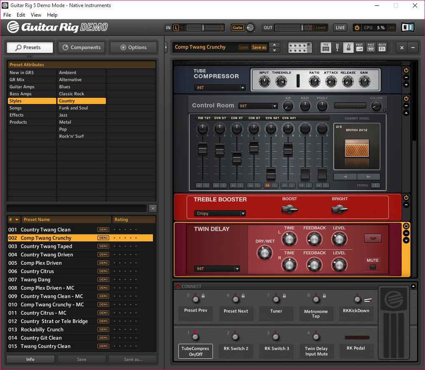The image size is (425, 370).
Task: Click the RIB 121 channel fader
Action: [203, 149]
